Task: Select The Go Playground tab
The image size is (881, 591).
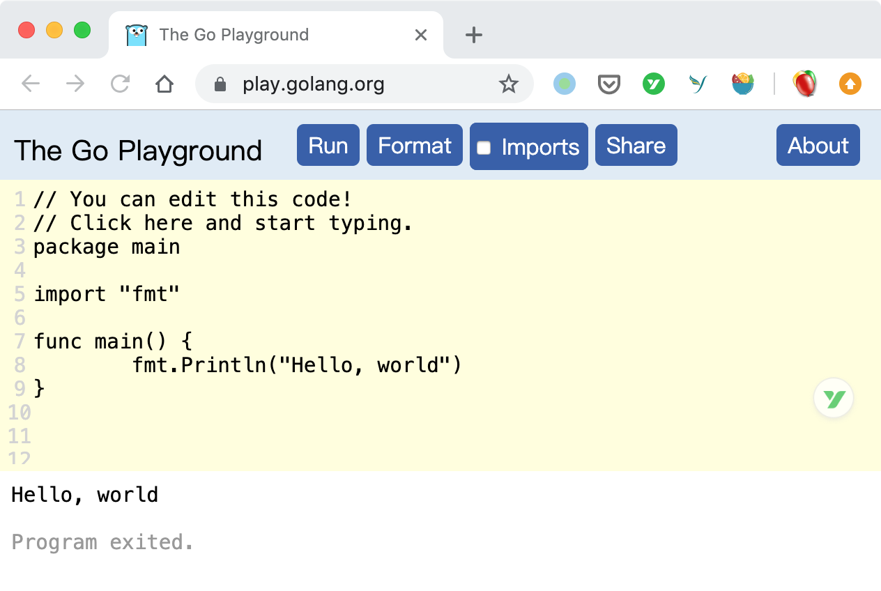Action: 233,35
